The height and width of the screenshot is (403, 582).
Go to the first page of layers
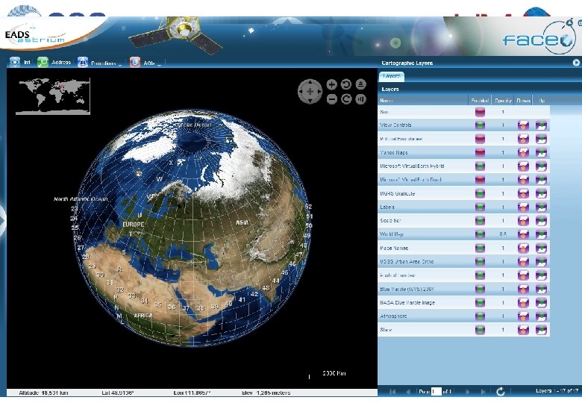coord(392,392)
